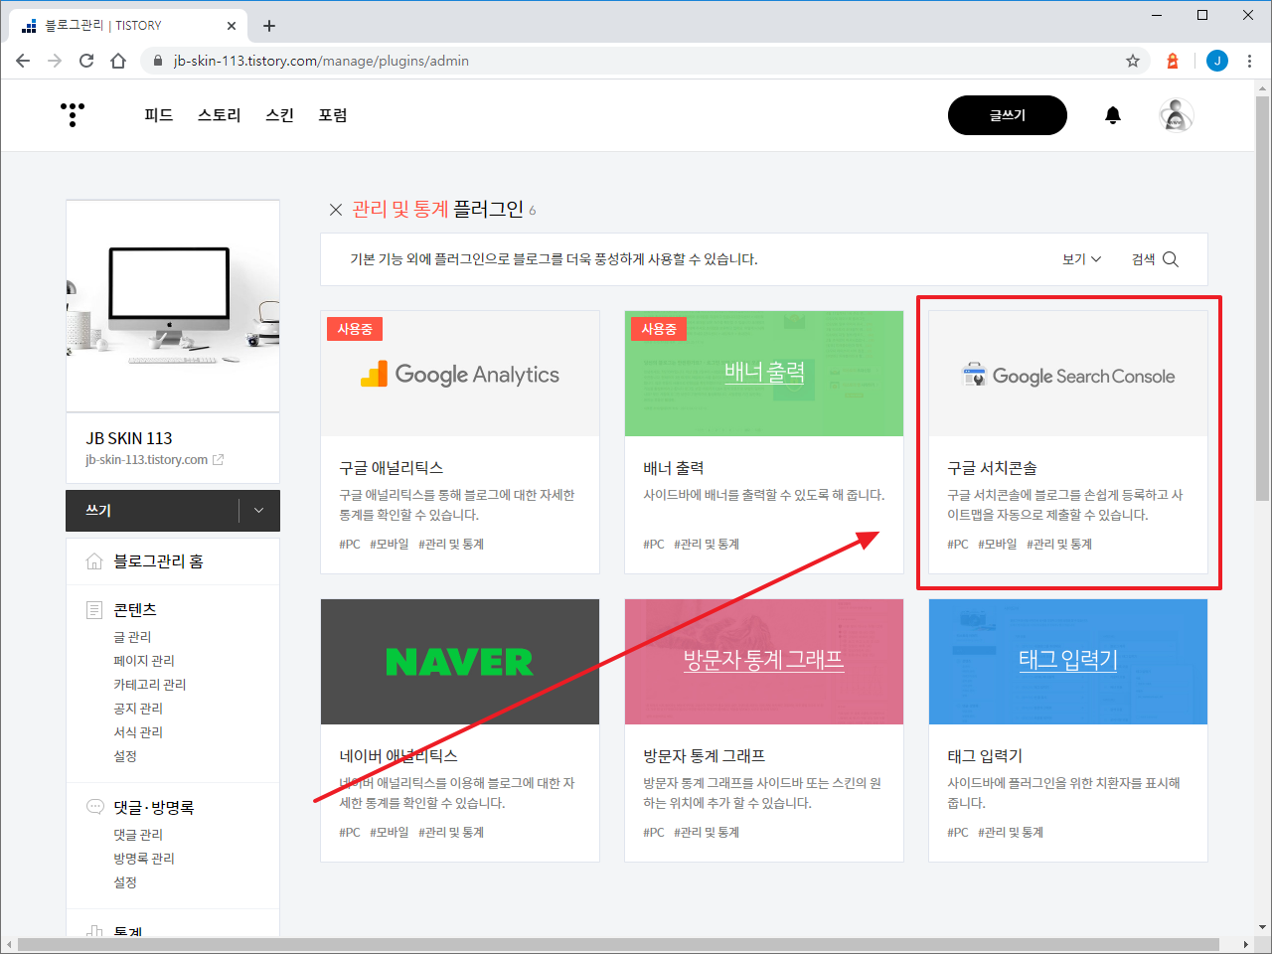This screenshot has width=1272, height=954.
Task: Click 구글 서치콘솔 title text
Action: 992,468
